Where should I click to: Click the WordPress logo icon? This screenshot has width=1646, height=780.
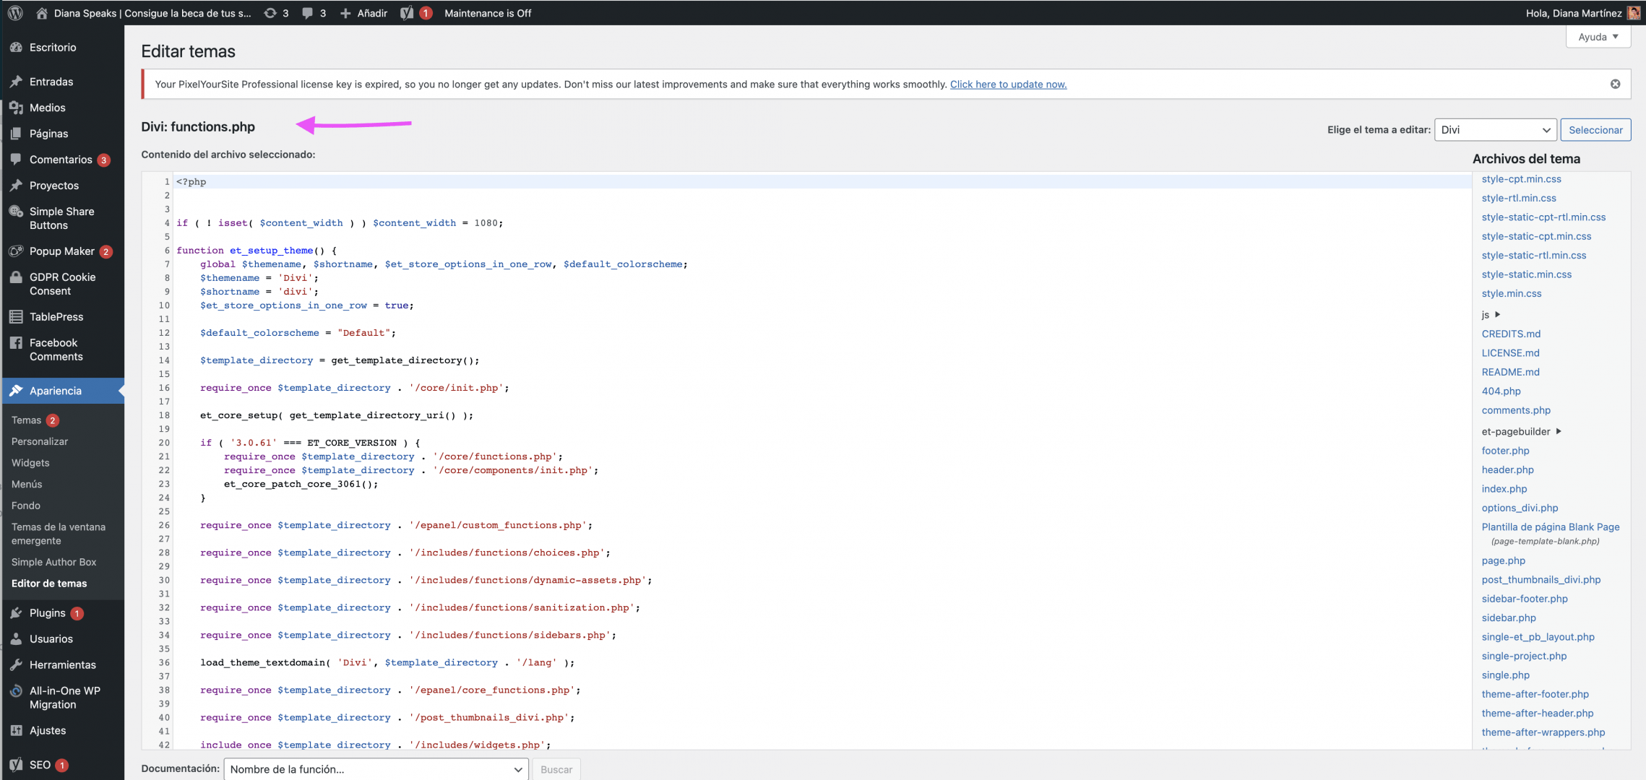pos(15,13)
